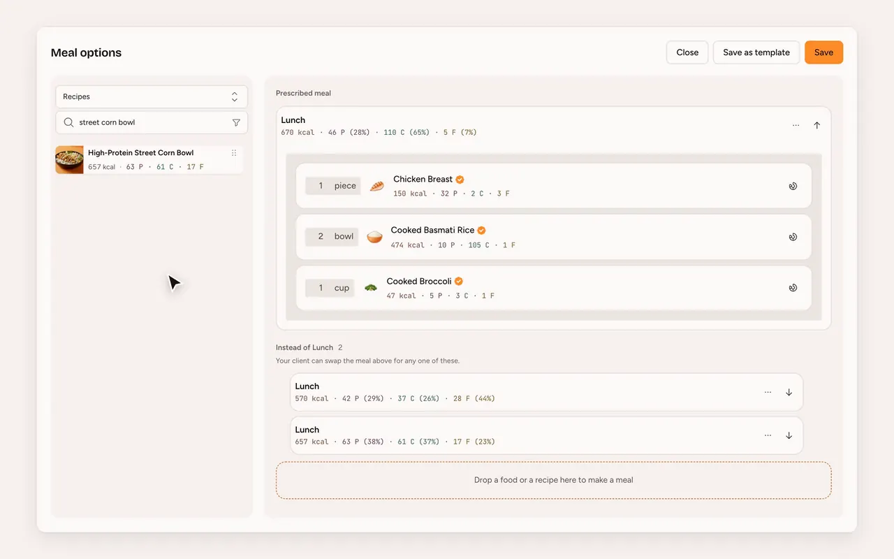
Task: Click the street corn bowl search field
Action: click(x=152, y=122)
